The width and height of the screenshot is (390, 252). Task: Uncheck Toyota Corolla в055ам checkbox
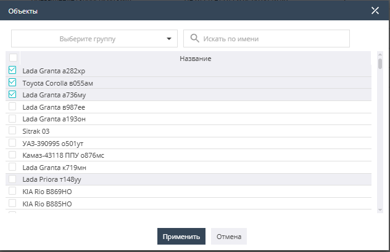[x=12, y=82]
